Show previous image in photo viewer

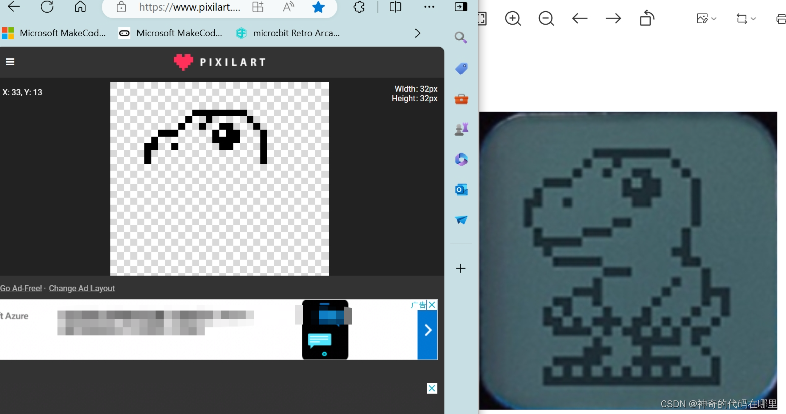pyautogui.click(x=580, y=19)
